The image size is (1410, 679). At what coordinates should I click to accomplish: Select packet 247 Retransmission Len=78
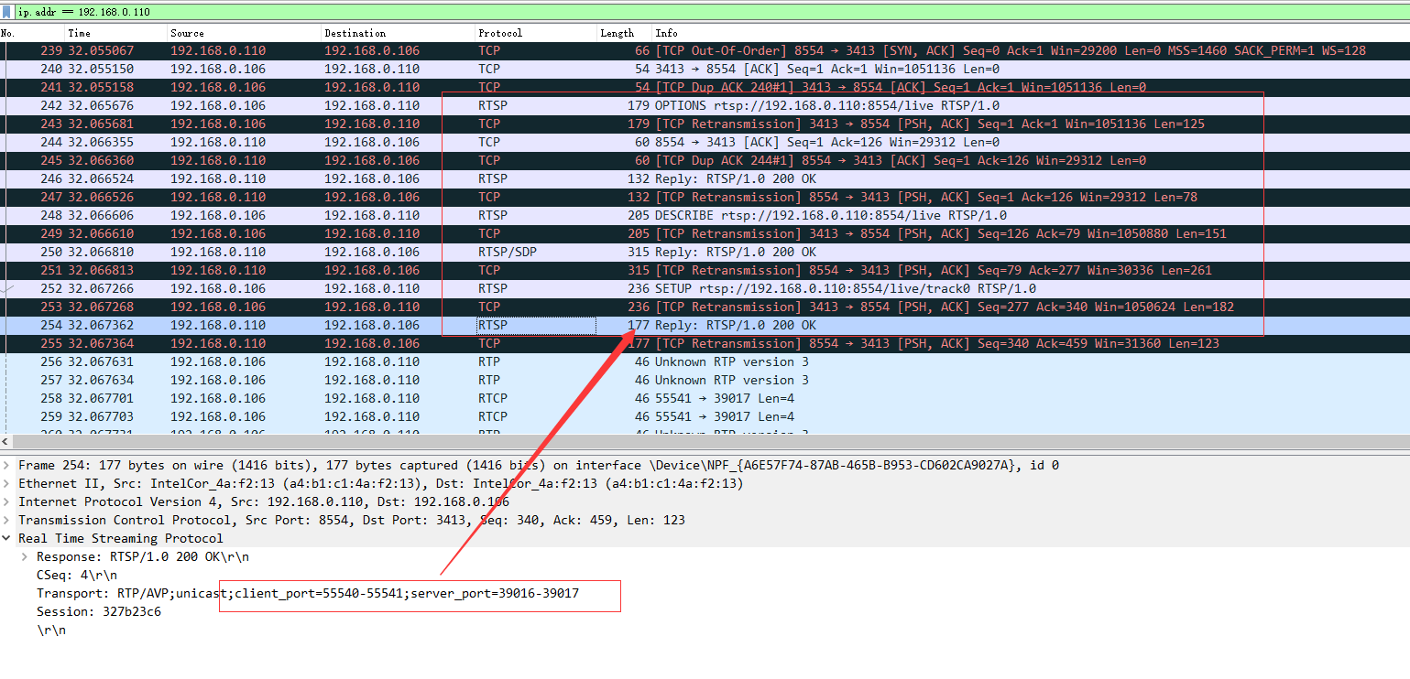click(x=705, y=197)
